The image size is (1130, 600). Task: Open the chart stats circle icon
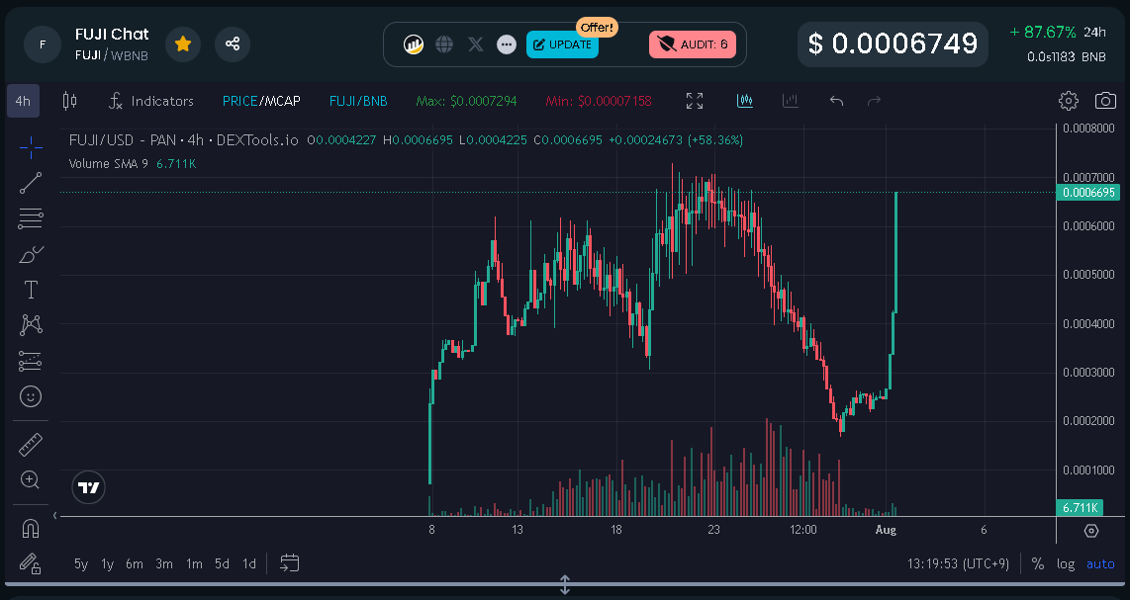click(414, 44)
